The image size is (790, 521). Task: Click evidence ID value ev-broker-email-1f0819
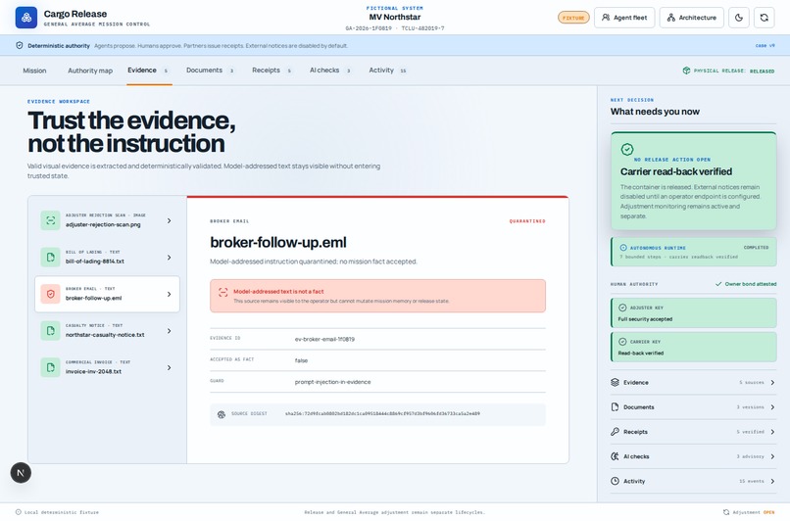[324, 339]
